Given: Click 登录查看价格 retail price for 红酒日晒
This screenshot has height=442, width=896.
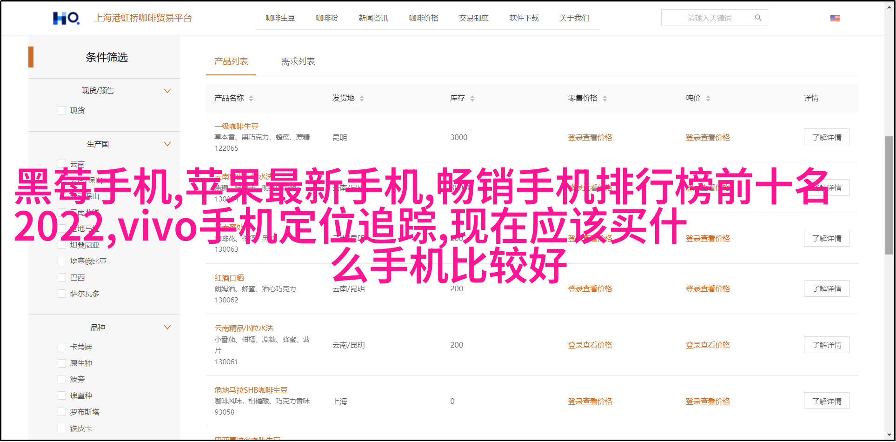Looking at the screenshot, I should [590, 288].
